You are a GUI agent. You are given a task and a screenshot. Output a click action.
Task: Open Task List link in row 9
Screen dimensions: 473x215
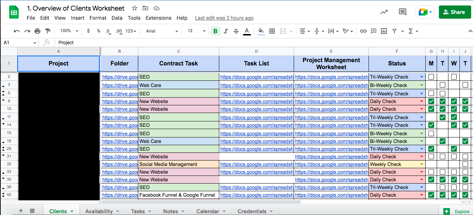[257, 101]
